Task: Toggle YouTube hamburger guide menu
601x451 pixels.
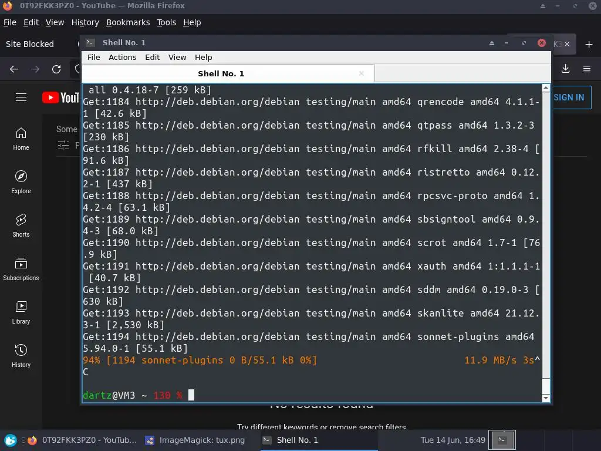Action: [21, 97]
